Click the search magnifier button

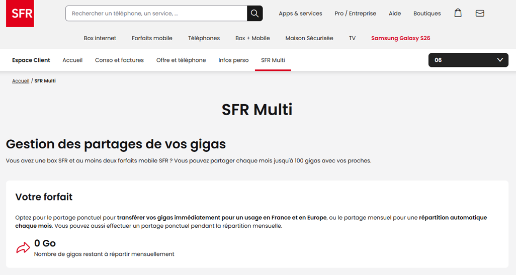(x=254, y=14)
